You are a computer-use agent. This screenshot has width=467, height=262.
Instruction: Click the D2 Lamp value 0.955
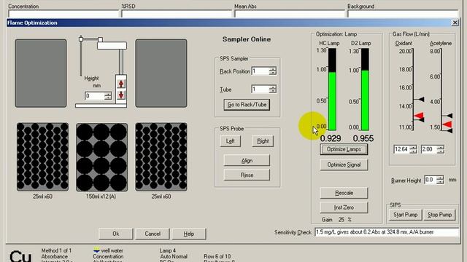coord(363,138)
